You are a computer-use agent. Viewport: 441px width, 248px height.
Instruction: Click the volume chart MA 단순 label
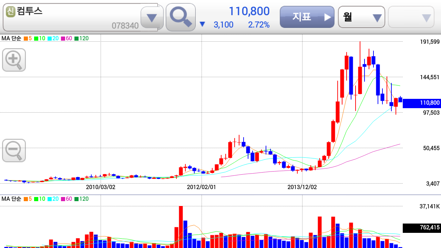click(11, 199)
